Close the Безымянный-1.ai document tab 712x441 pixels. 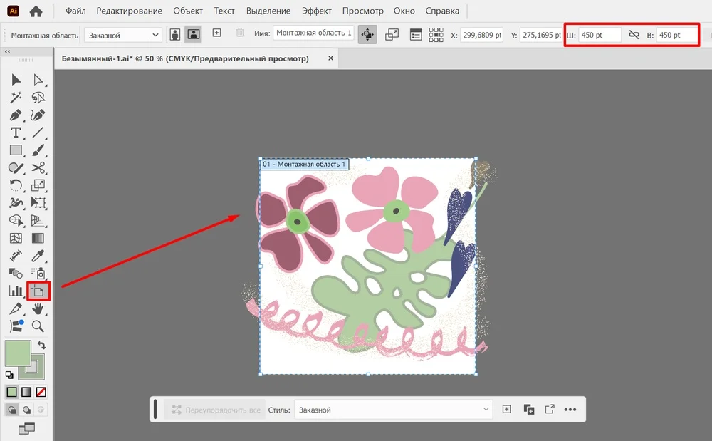point(330,58)
